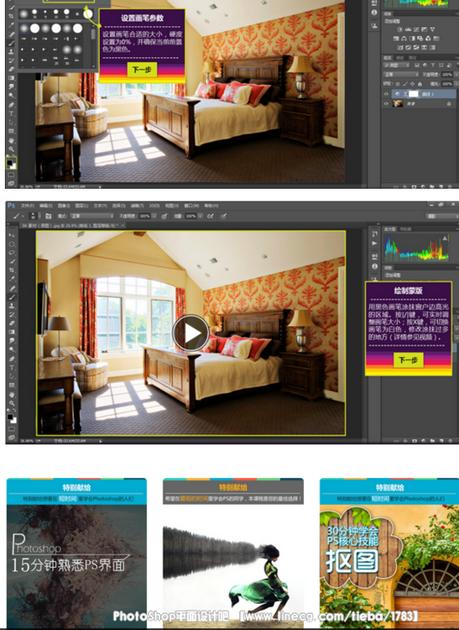Open the flow 100% dropdown arrow in options bar
459x630 pixels.
pos(200,216)
